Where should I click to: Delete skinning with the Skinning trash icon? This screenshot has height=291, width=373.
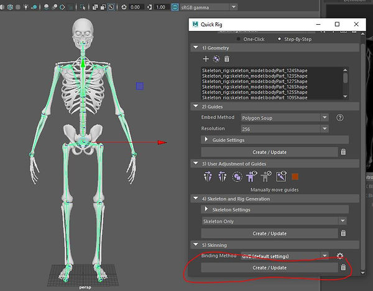pyautogui.click(x=343, y=267)
